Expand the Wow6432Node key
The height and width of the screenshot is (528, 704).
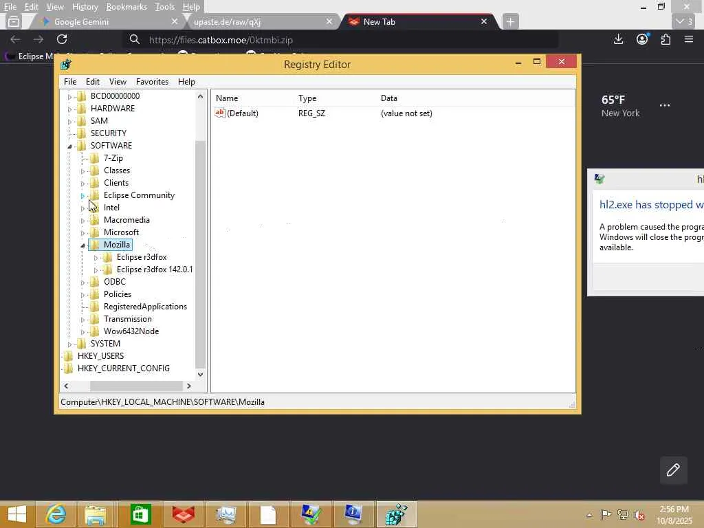coord(82,332)
